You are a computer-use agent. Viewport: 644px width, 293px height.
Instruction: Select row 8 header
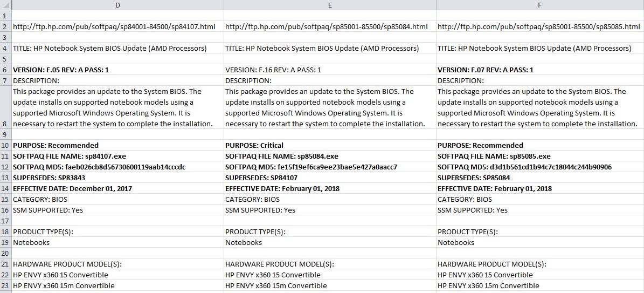pyautogui.click(x=5, y=124)
